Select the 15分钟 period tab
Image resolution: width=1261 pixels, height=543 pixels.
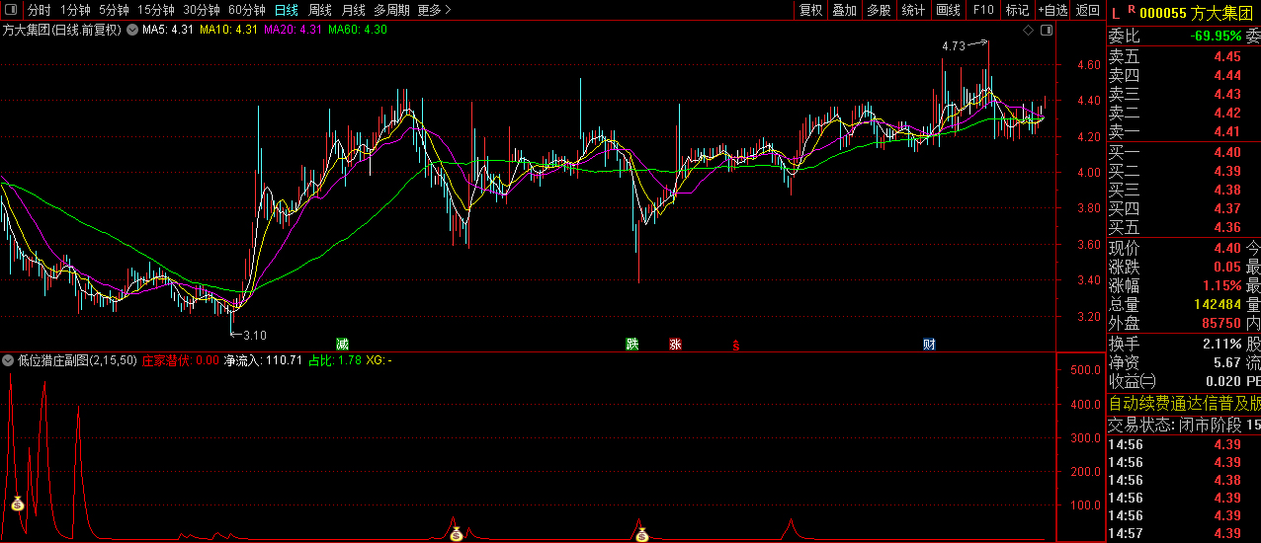[x=156, y=10]
